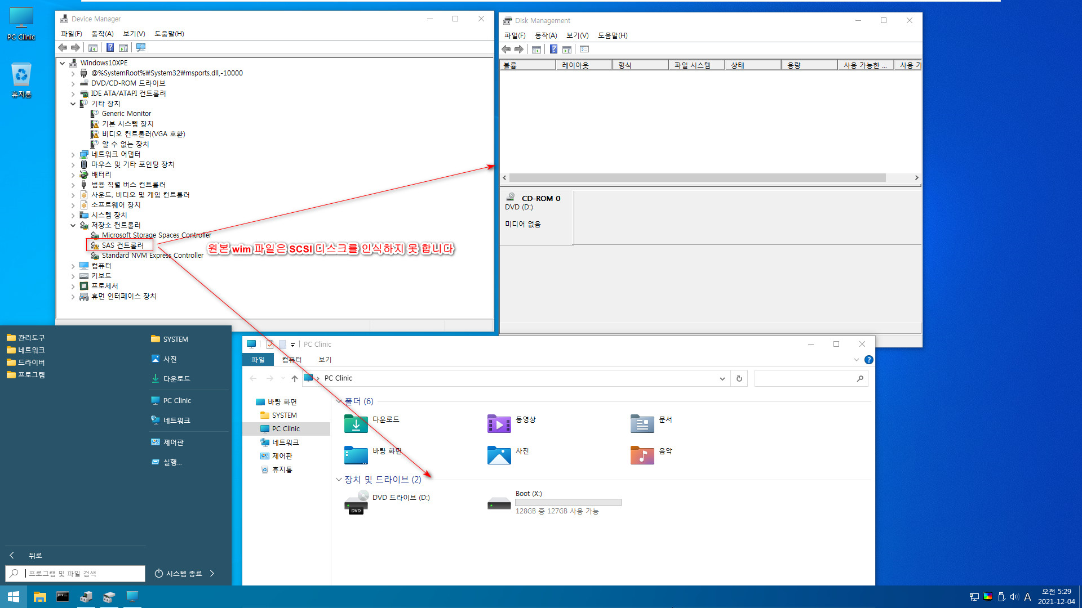Click 파일 시스템 column header in Disk Management
This screenshot has width=1082, height=608.
[x=696, y=65]
